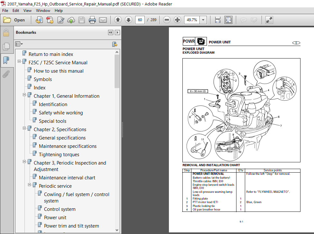Image resolution: width=314 pixels, height=234 pixels.
Task: Open the Safety while working bookmark
Action: 61,113
